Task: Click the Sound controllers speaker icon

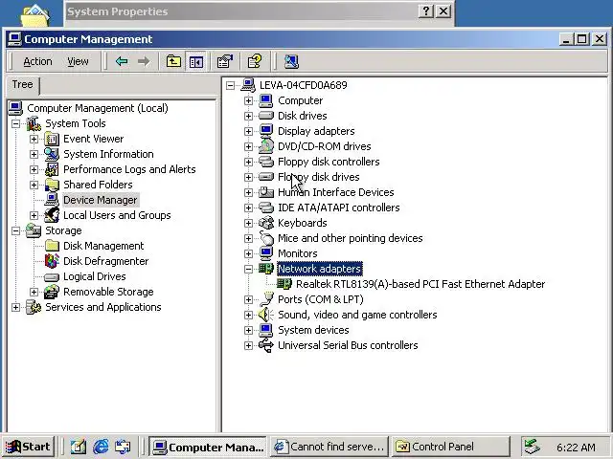Action: (266, 315)
